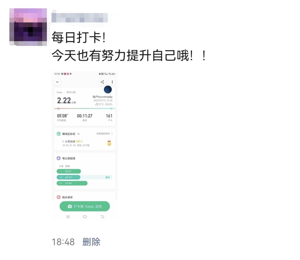Image resolution: width=300 pixels, height=260 pixels.
Task: Click the blurred username above the post
Action: (80, 18)
